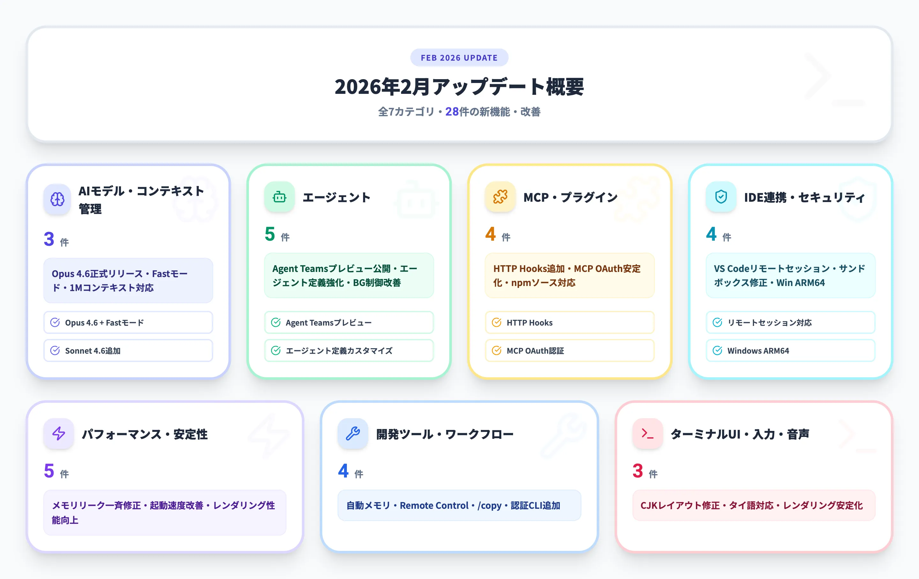Click the リモートセッション対応 item

pos(790,322)
